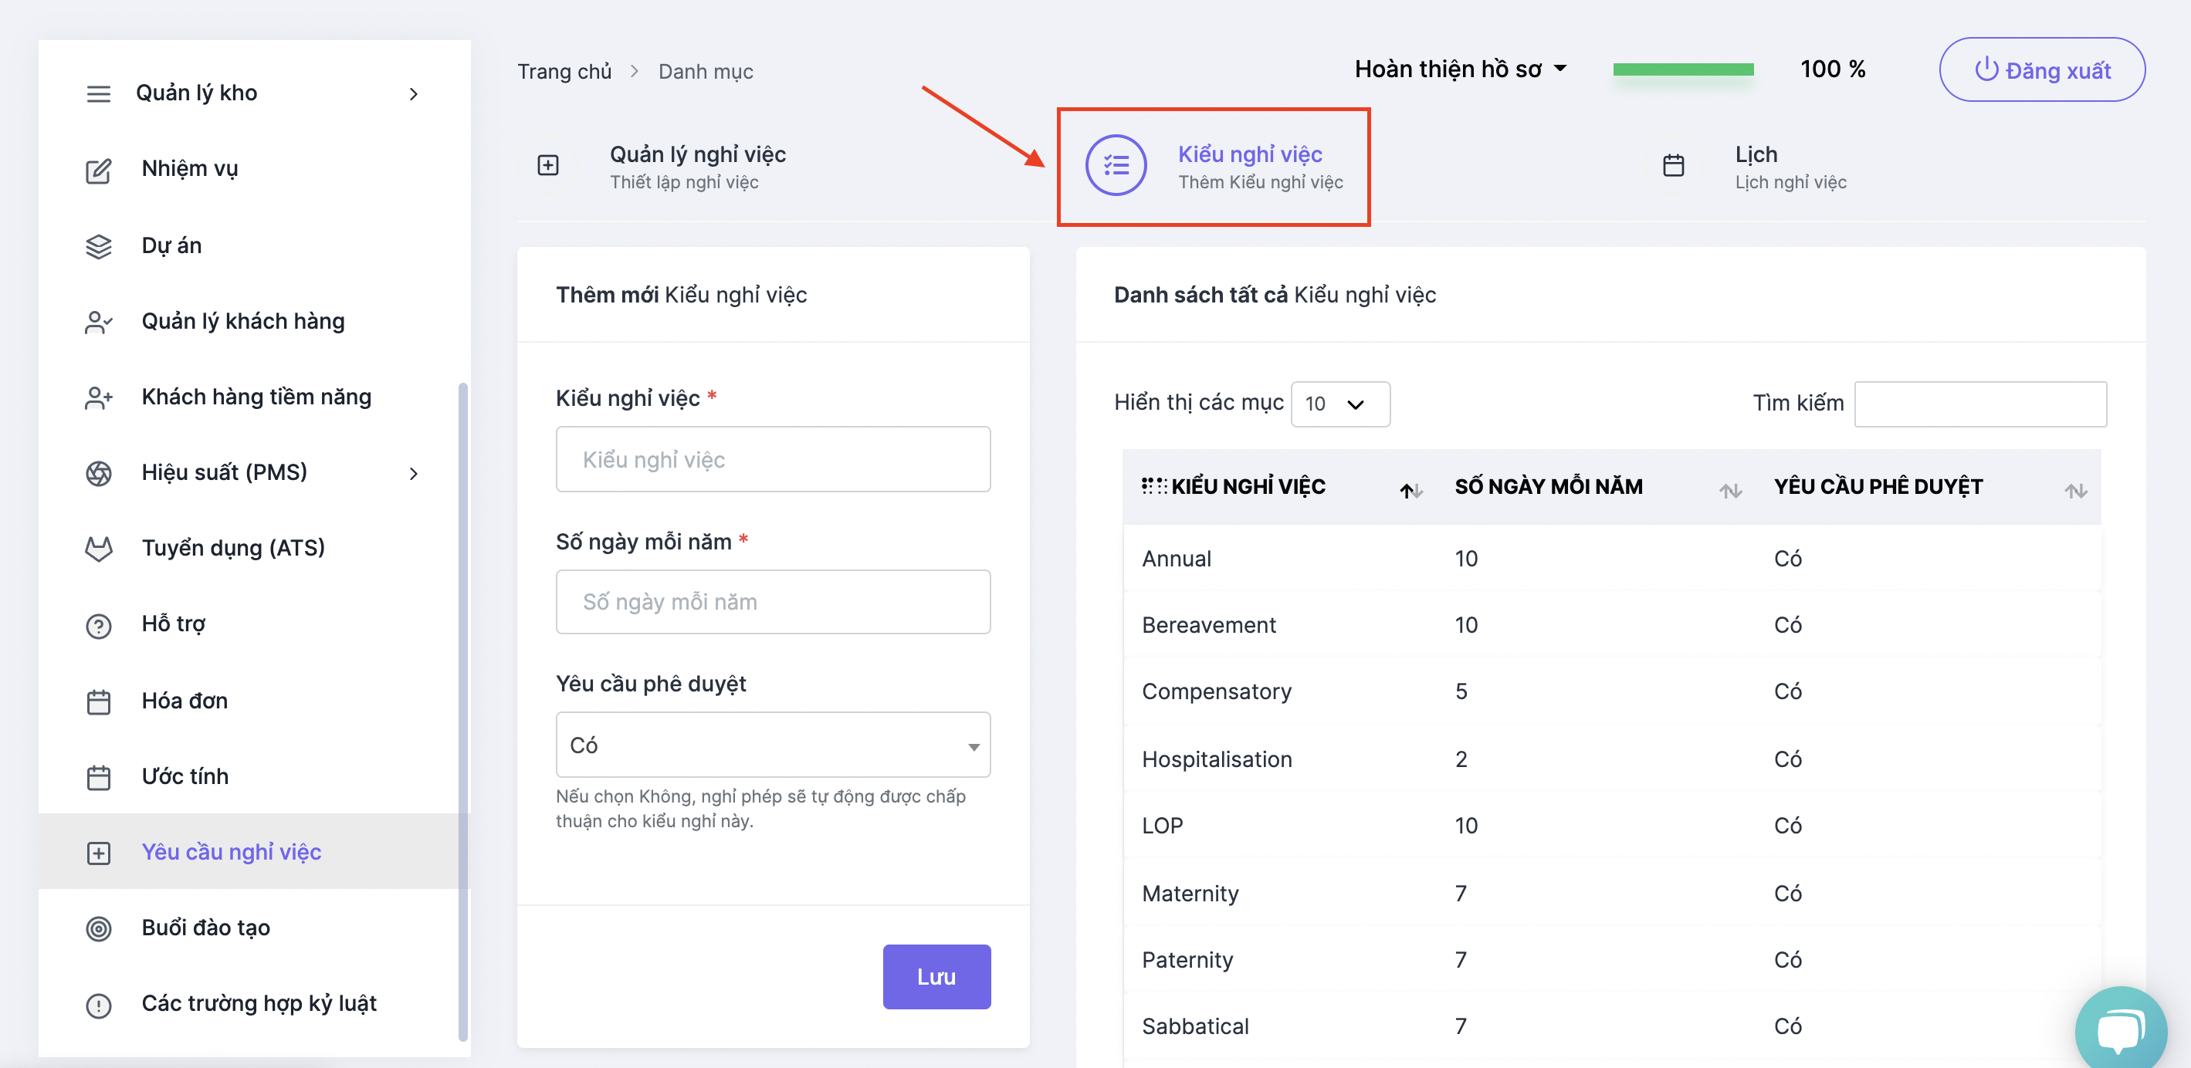Click the Đăng xuất logout button
The image size is (2191, 1068).
point(2042,69)
